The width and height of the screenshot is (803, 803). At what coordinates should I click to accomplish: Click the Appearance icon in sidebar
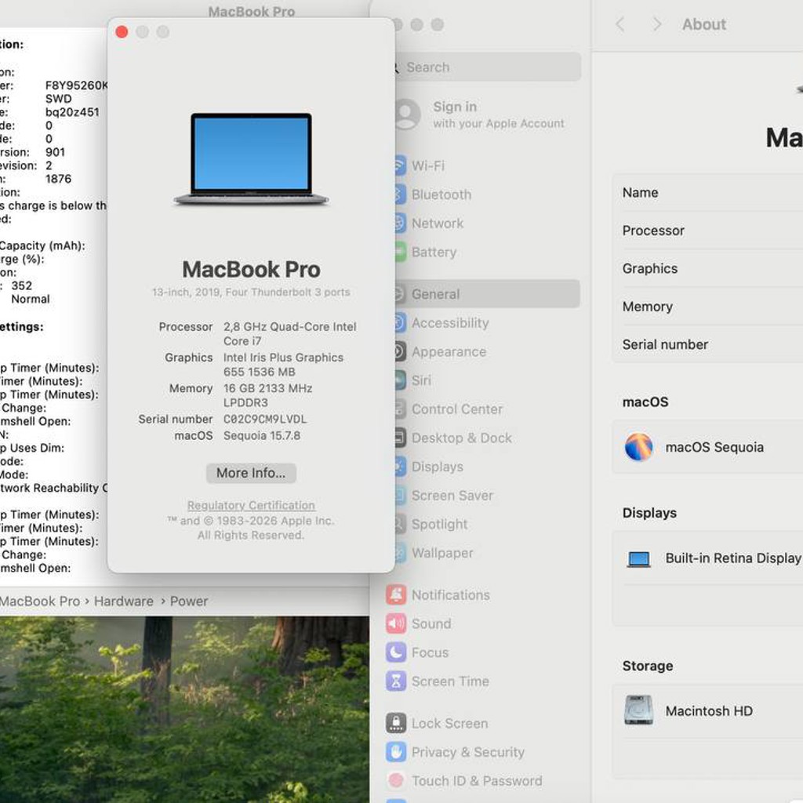click(400, 352)
